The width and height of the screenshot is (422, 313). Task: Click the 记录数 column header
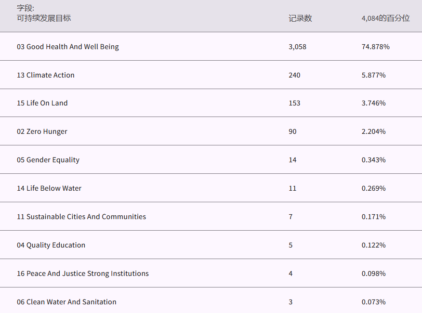pyautogui.click(x=300, y=18)
